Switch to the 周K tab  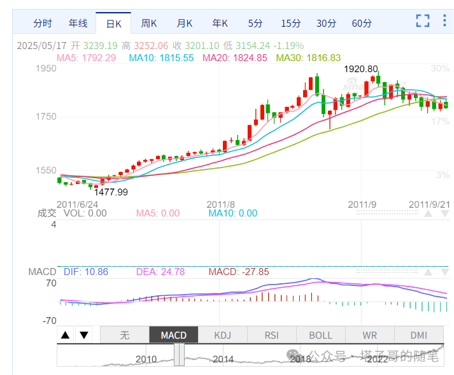tap(149, 23)
